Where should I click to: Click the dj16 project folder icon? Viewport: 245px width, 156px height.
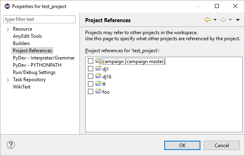[98, 76]
